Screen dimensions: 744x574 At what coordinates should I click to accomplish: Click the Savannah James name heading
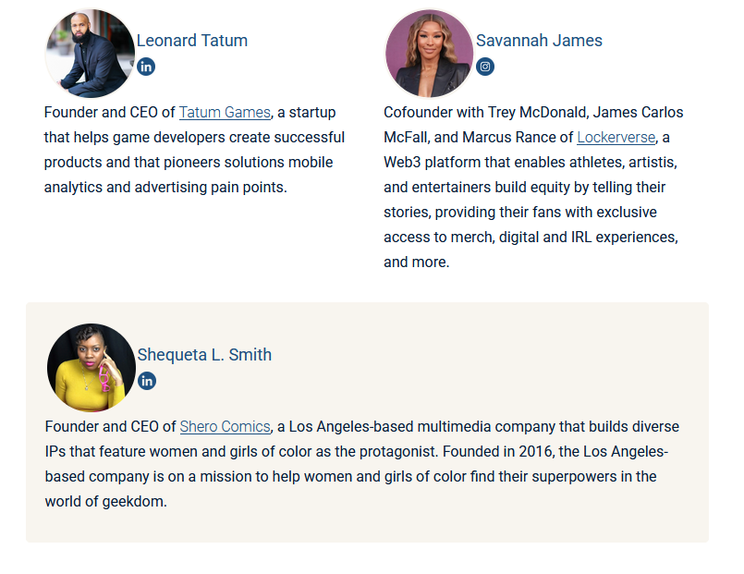coord(539,41)
